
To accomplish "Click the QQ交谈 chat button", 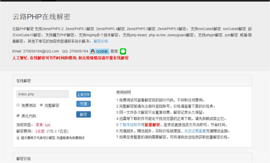I will pyautogui.click(x=99, y=51).
